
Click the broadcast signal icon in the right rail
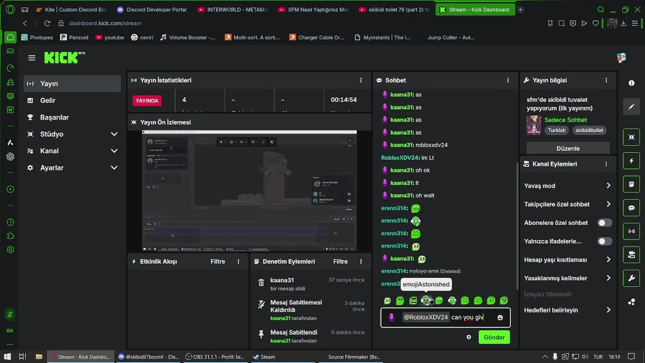coord(631,231)
